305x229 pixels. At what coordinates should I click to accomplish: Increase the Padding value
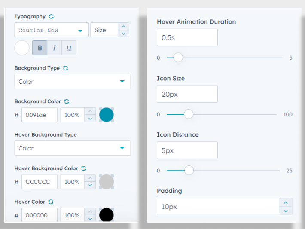pos(286,203)
